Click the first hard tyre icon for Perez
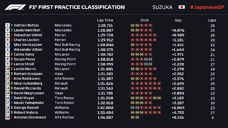 (146, 59)
